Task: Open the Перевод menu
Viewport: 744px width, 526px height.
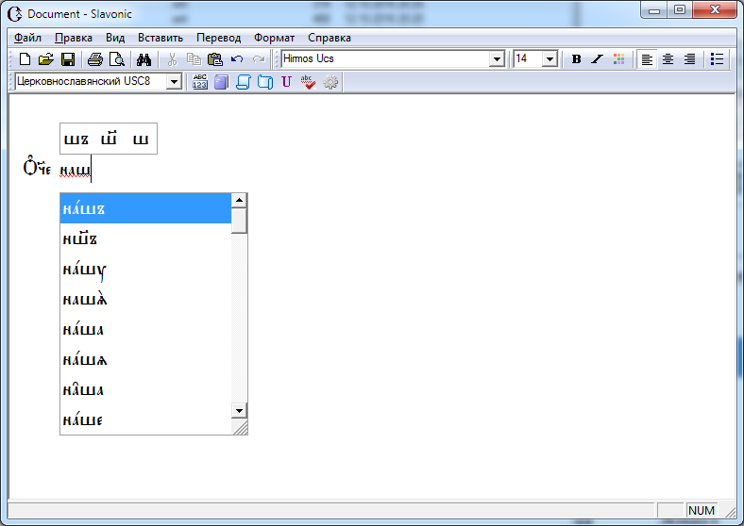Action: 218,38
